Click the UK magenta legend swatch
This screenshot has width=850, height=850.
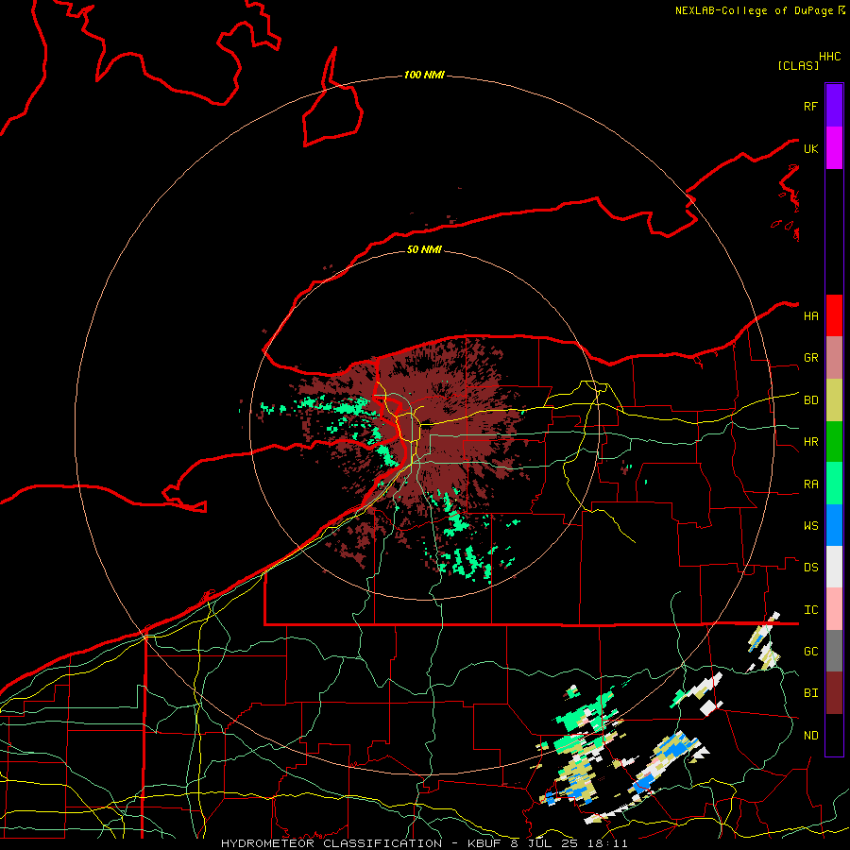coord(834,148)
